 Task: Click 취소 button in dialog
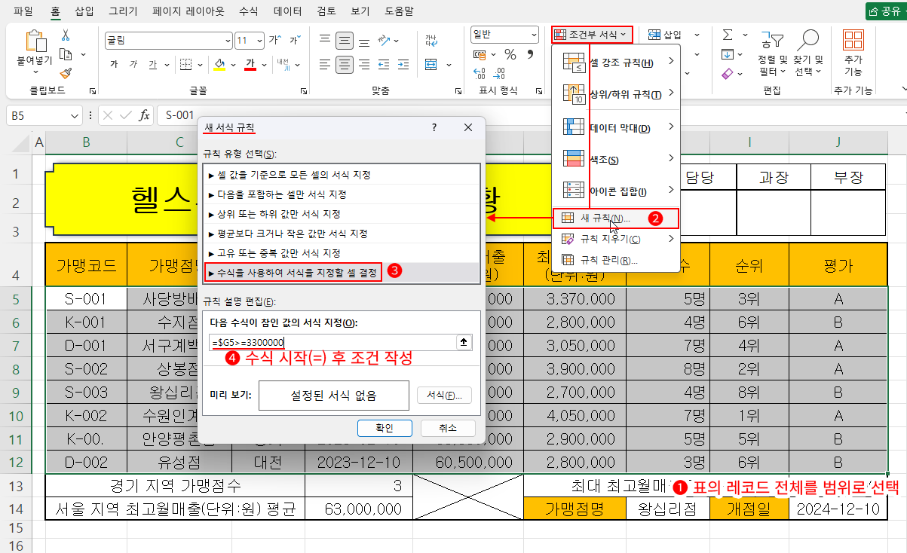coord(448,428)
